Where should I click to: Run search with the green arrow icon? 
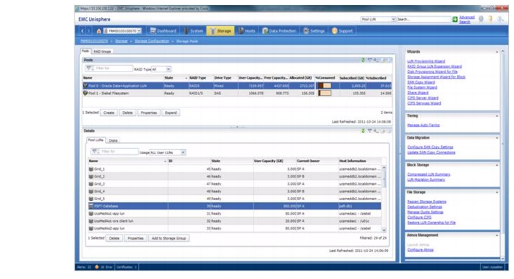(x=455, y=19)
